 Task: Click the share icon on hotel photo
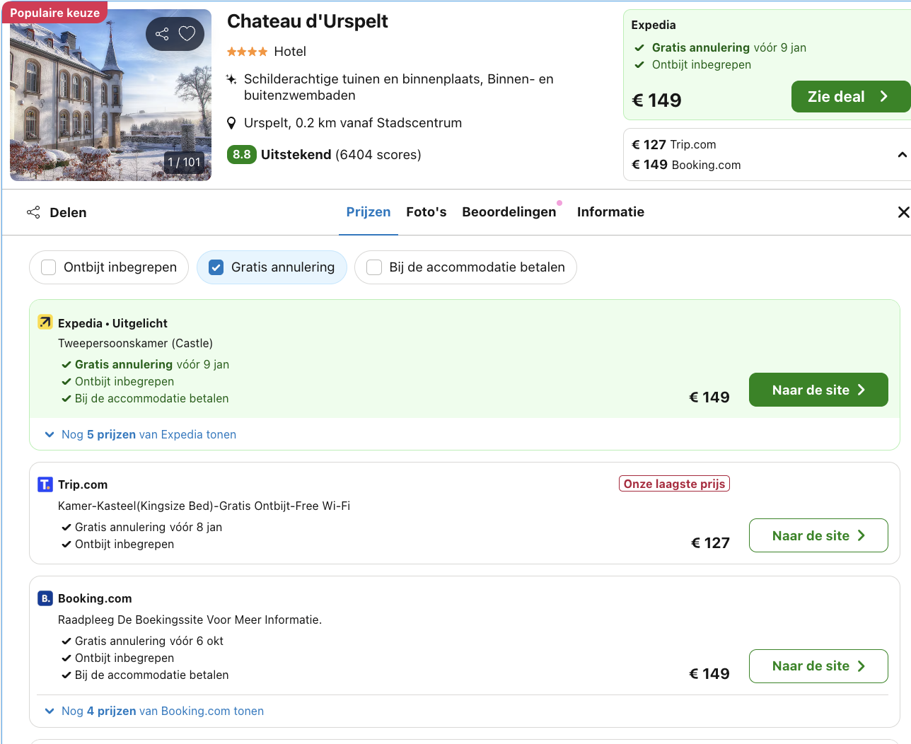click(x=162, y=34)
